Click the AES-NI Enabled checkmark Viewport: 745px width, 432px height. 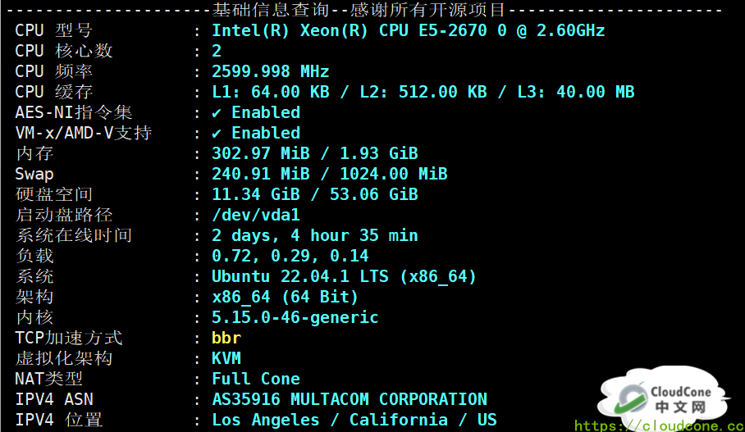[x=217, y=112]
